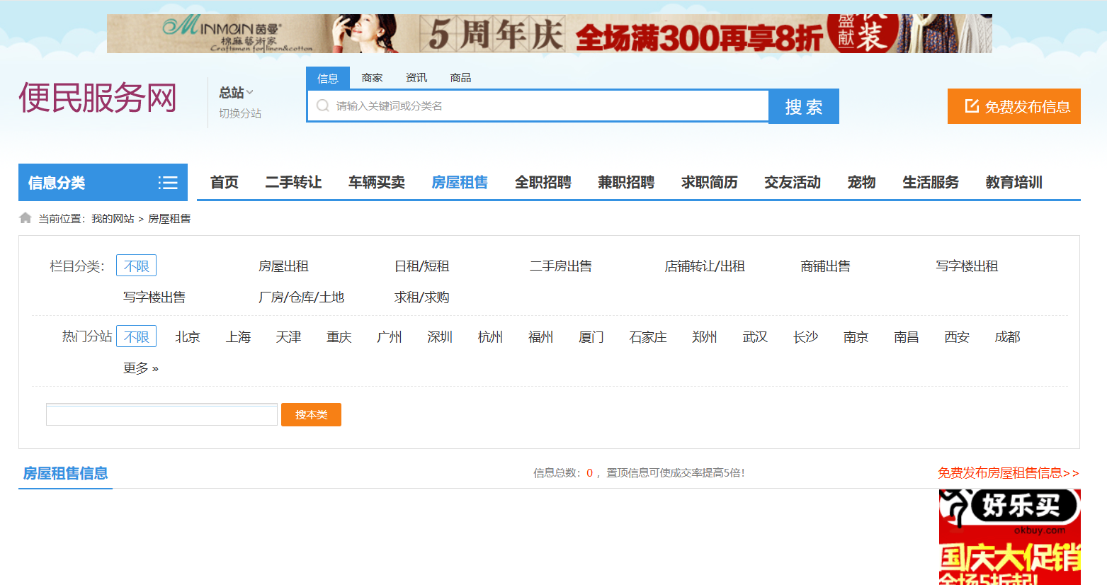This screenshot has width=1107, height=585.
Task: Expand the 信息分类 category menu
Action: point(103,183)
